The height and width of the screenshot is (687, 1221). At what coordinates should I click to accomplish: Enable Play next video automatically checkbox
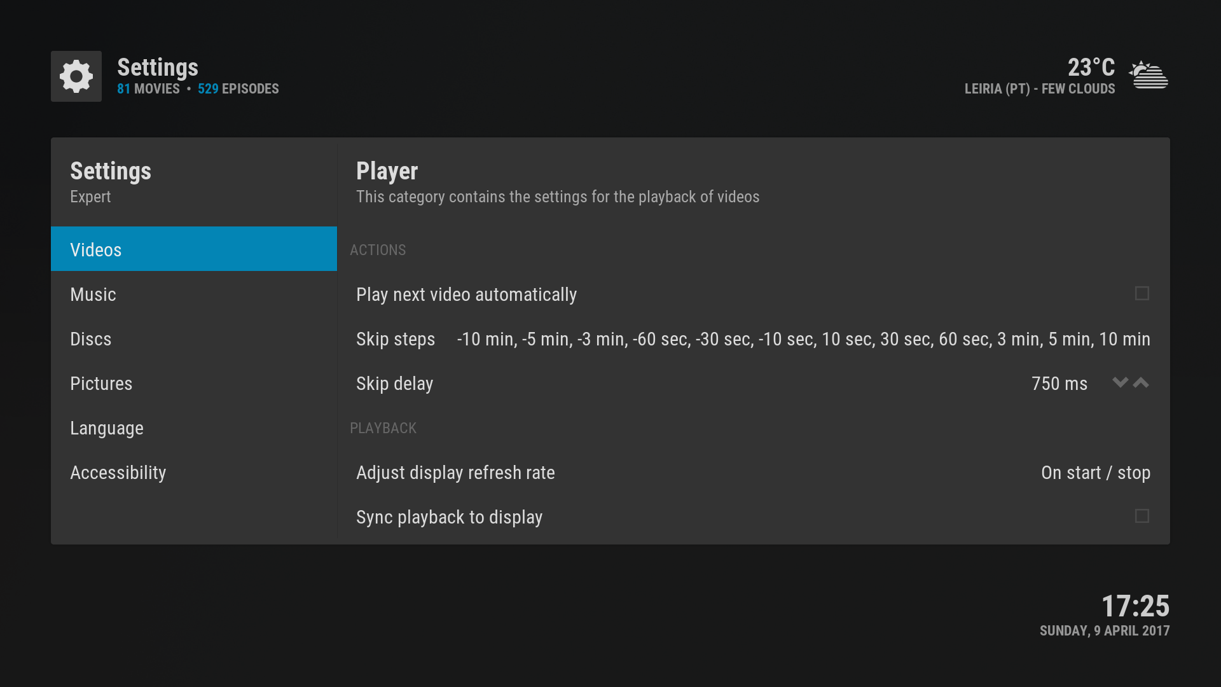click(x=1142, y=294)
